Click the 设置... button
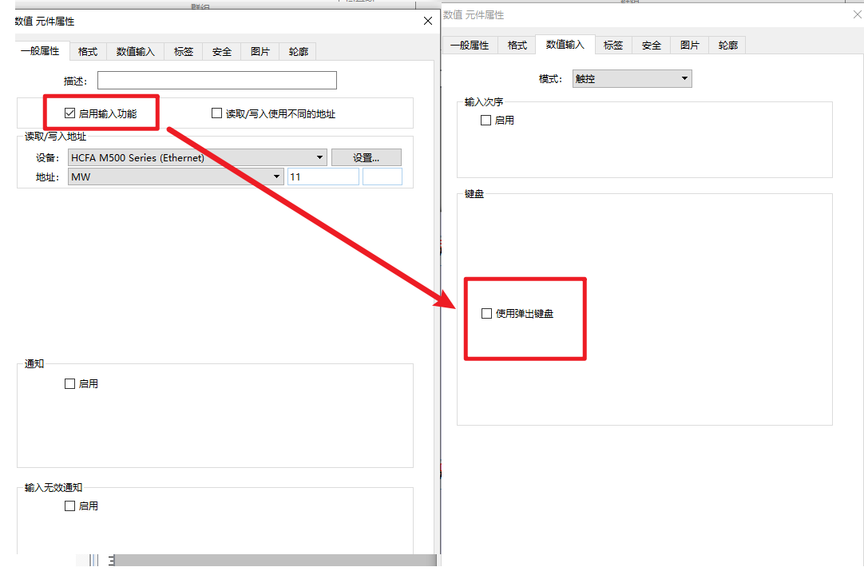 [x=366, y=157]
